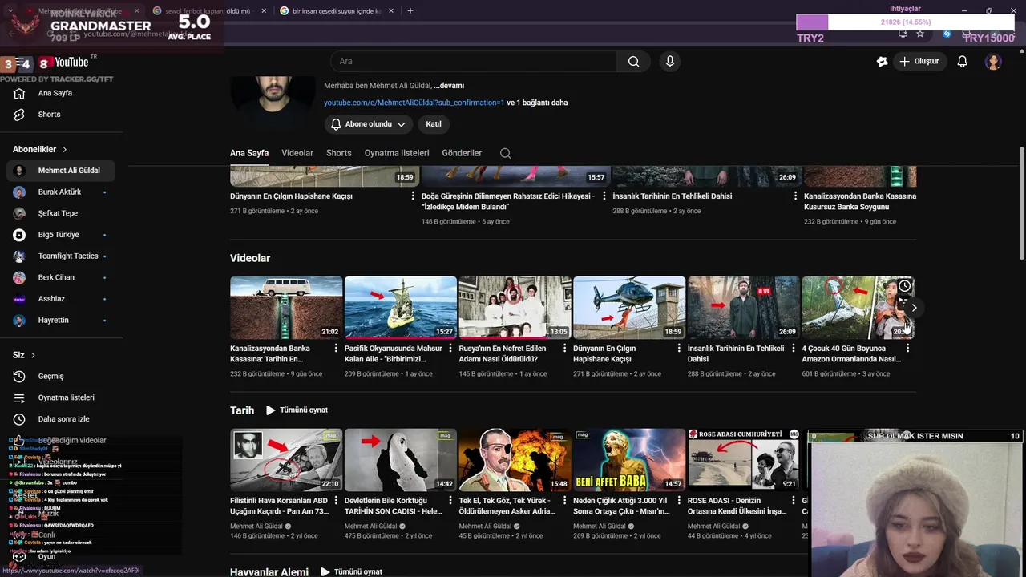Open Burak Aktürk subscription
This screenshot has width=1026, height=577.
click(x=61, y=192)
